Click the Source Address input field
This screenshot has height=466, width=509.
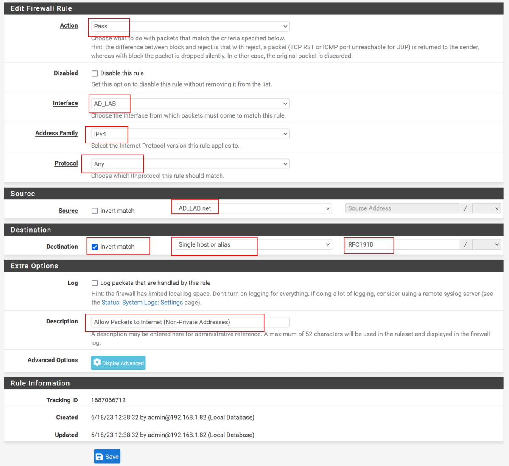click(401, 208)
